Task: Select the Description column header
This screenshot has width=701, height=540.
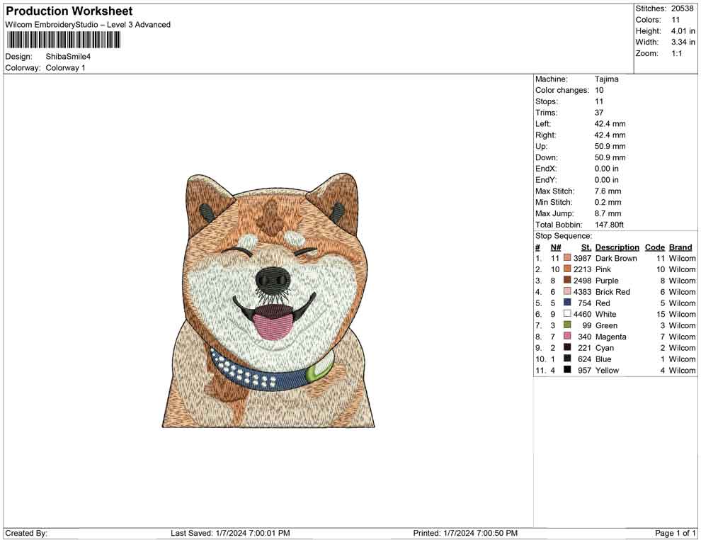Action: click(x=617, y=247)
